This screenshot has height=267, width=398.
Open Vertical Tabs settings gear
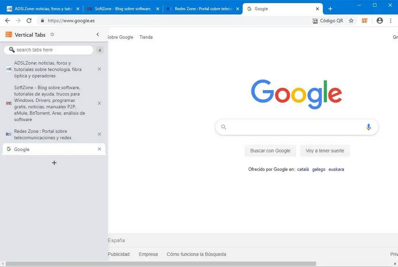(52, 34)
